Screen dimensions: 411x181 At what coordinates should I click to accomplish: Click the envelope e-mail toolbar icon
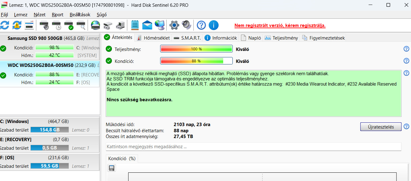[147, 25]
